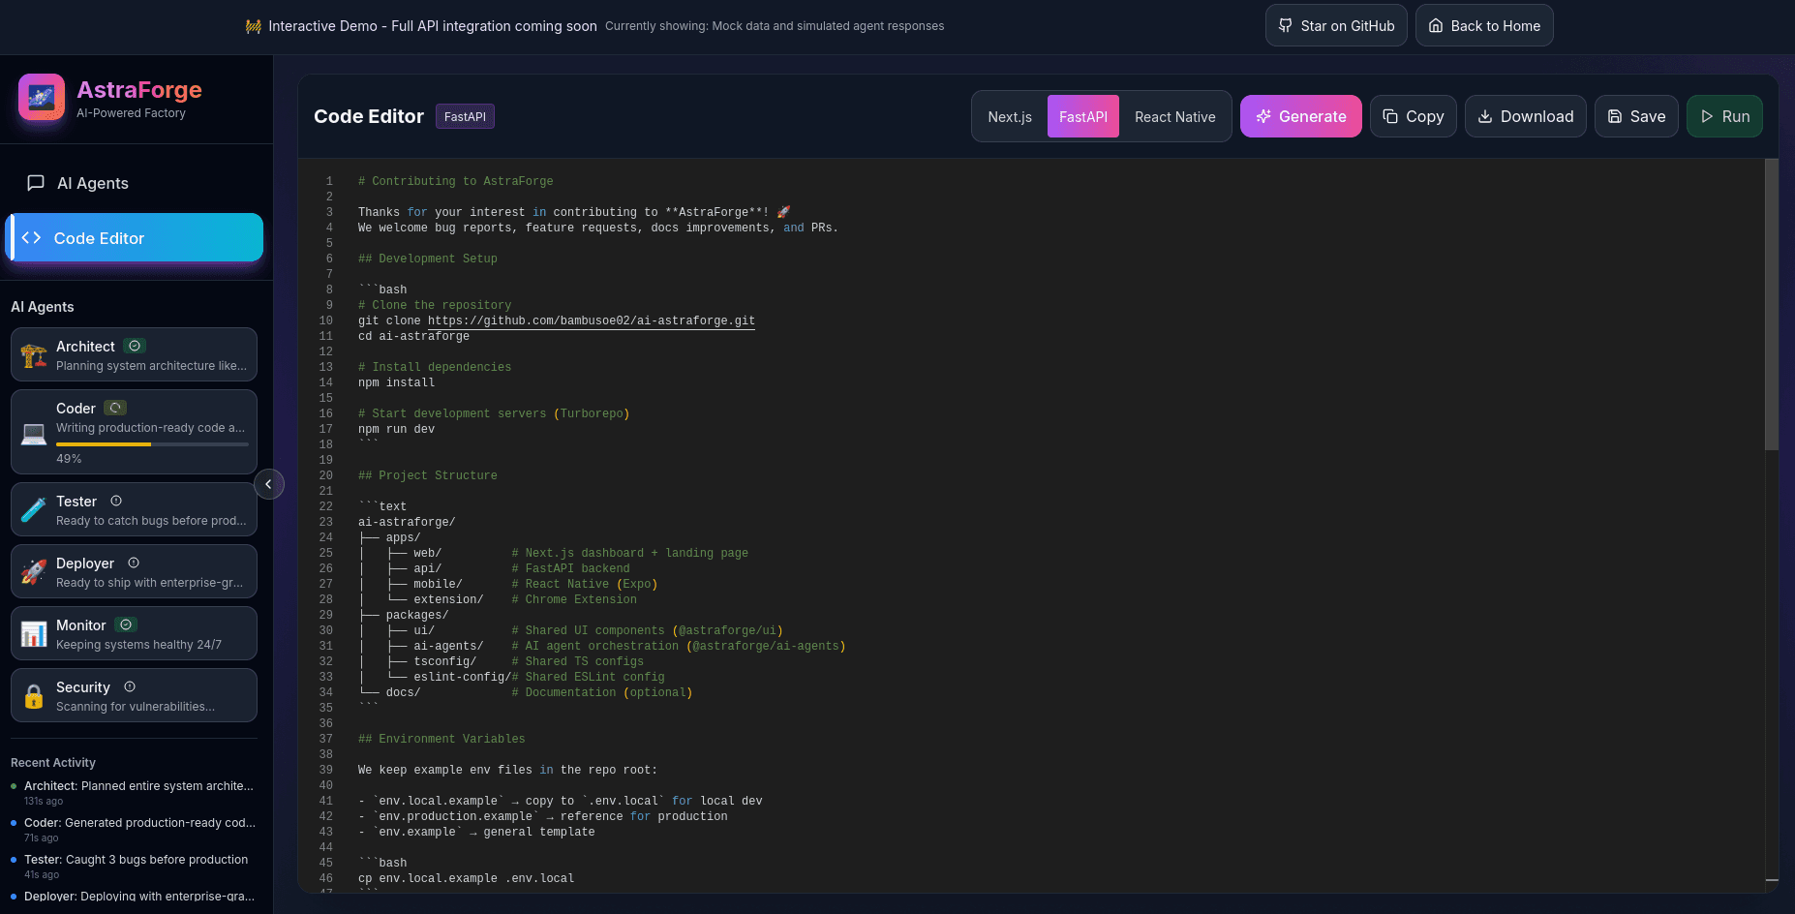This screenshot has height=914, width=1795.
Task: Click the Monitor bar chart icon
Action: click(34, 633)
